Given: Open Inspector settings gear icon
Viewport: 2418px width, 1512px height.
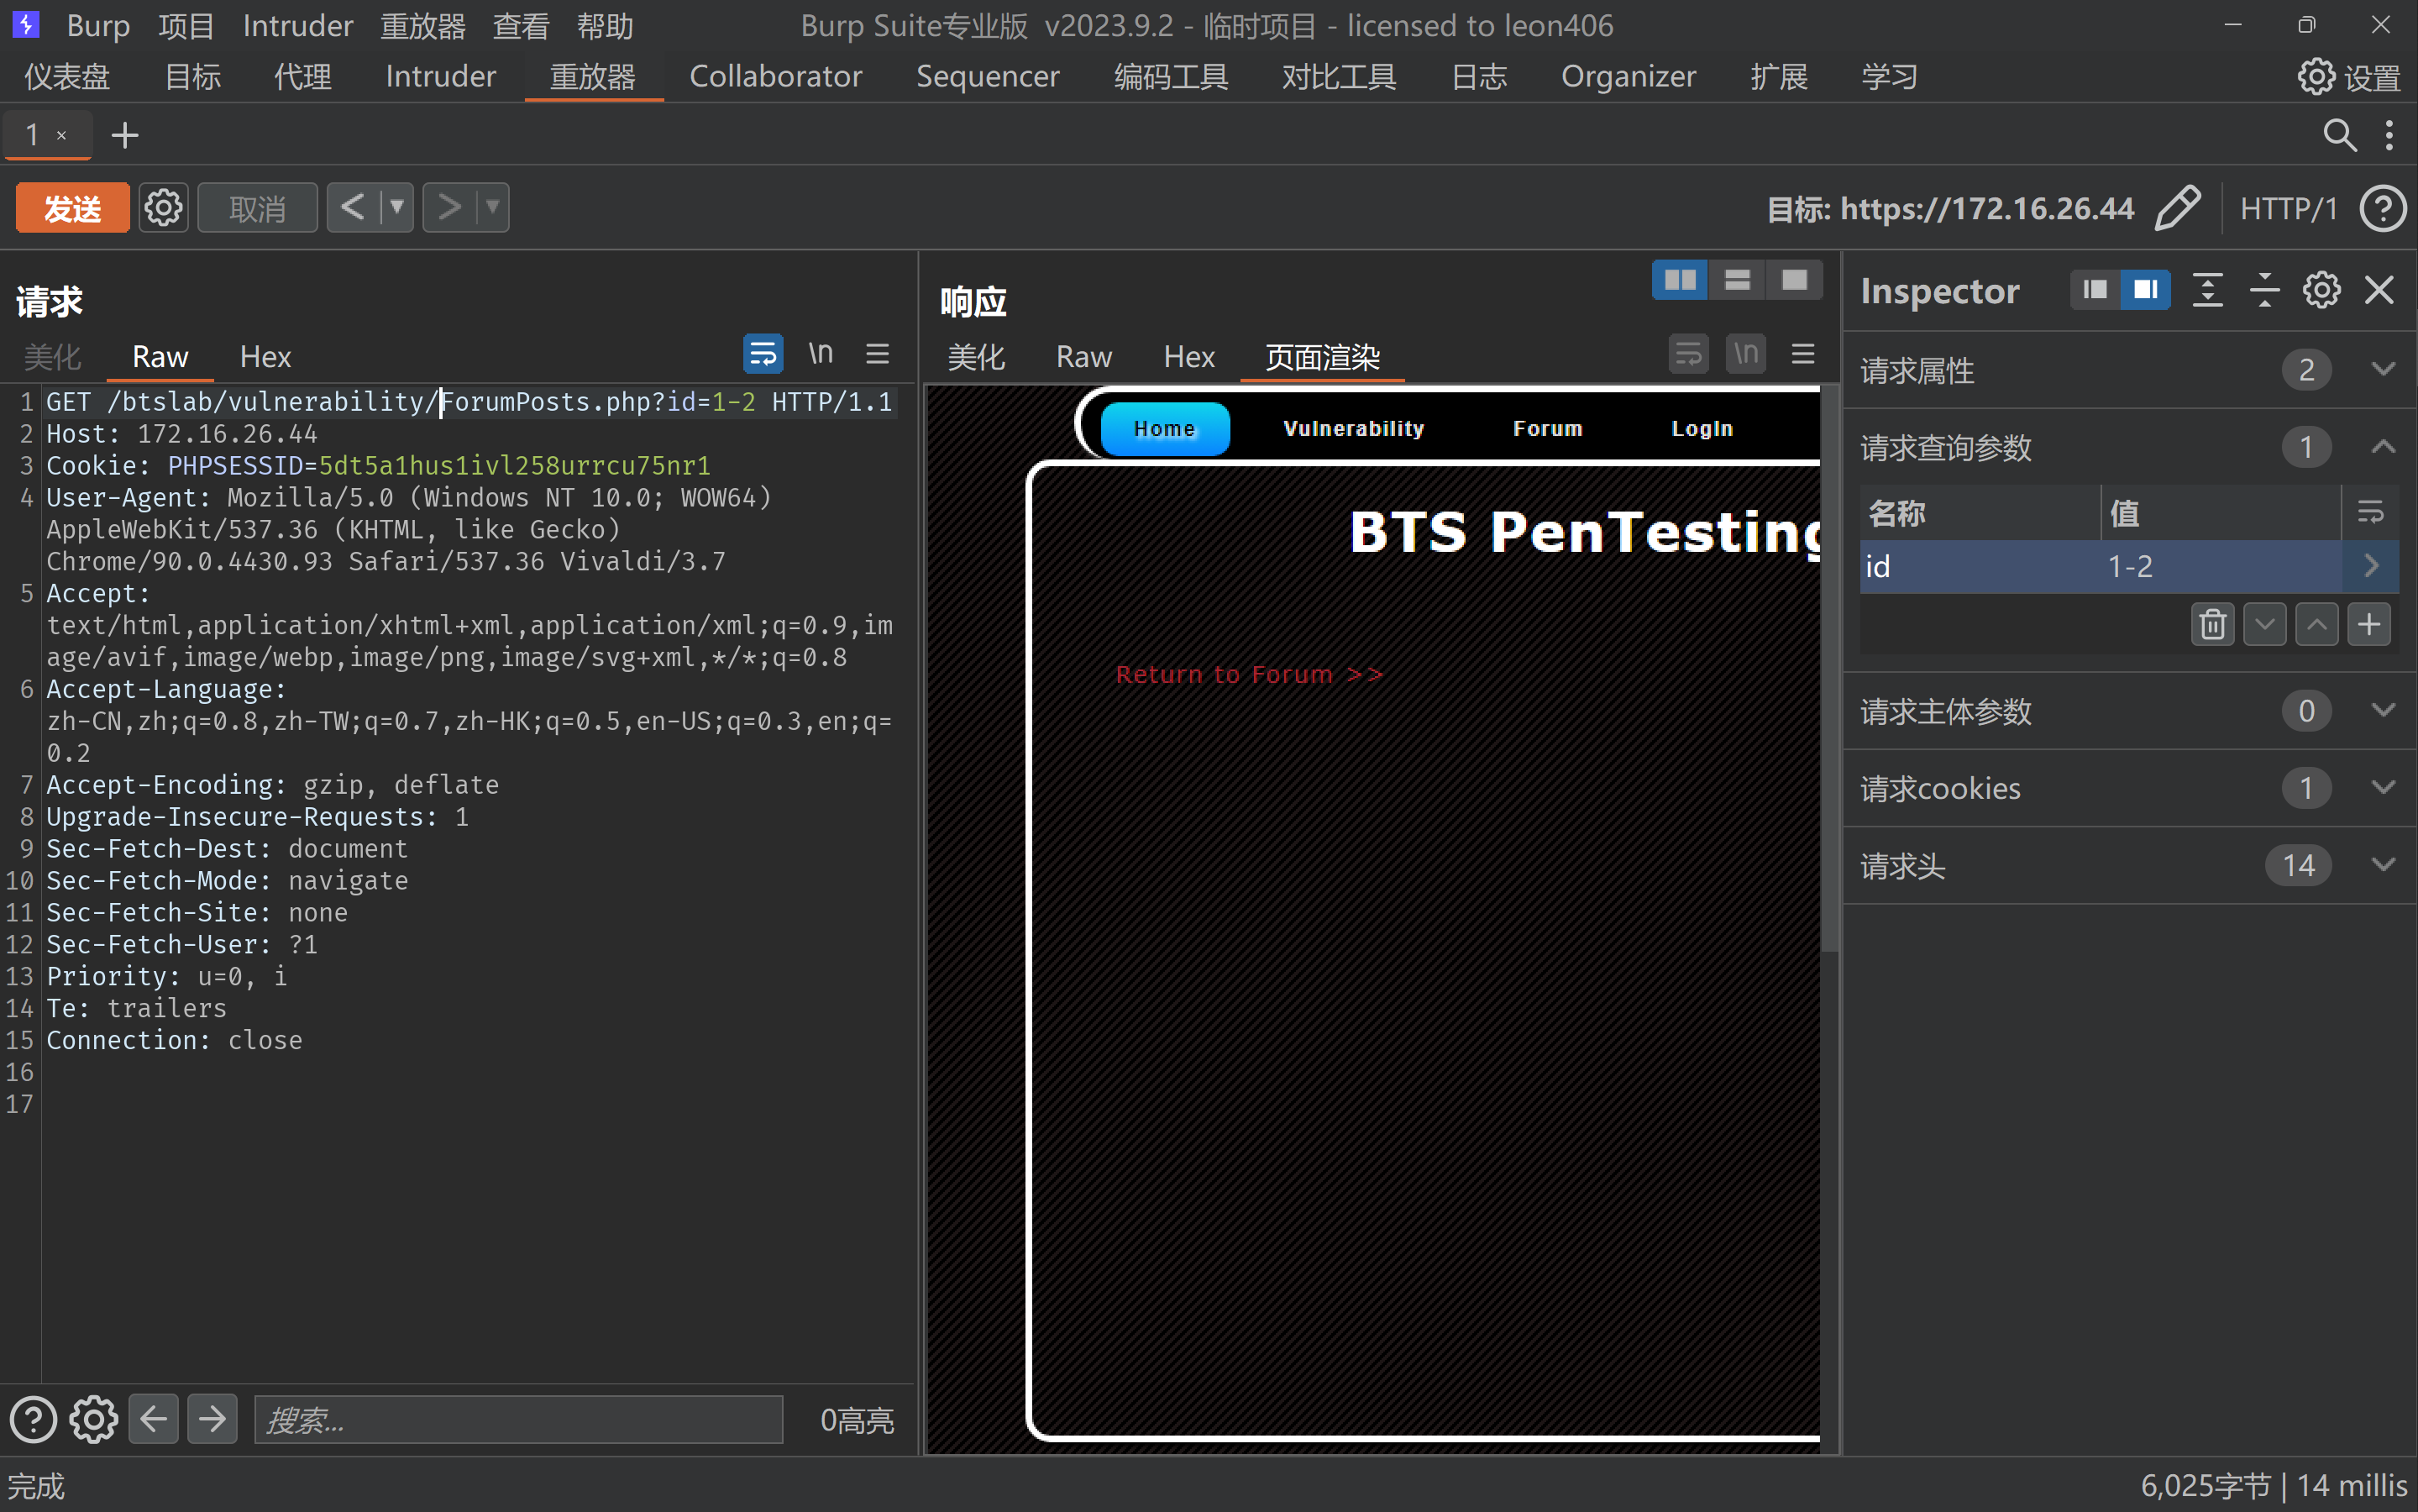Looking at the screenshot, I should pos(2321,290).
